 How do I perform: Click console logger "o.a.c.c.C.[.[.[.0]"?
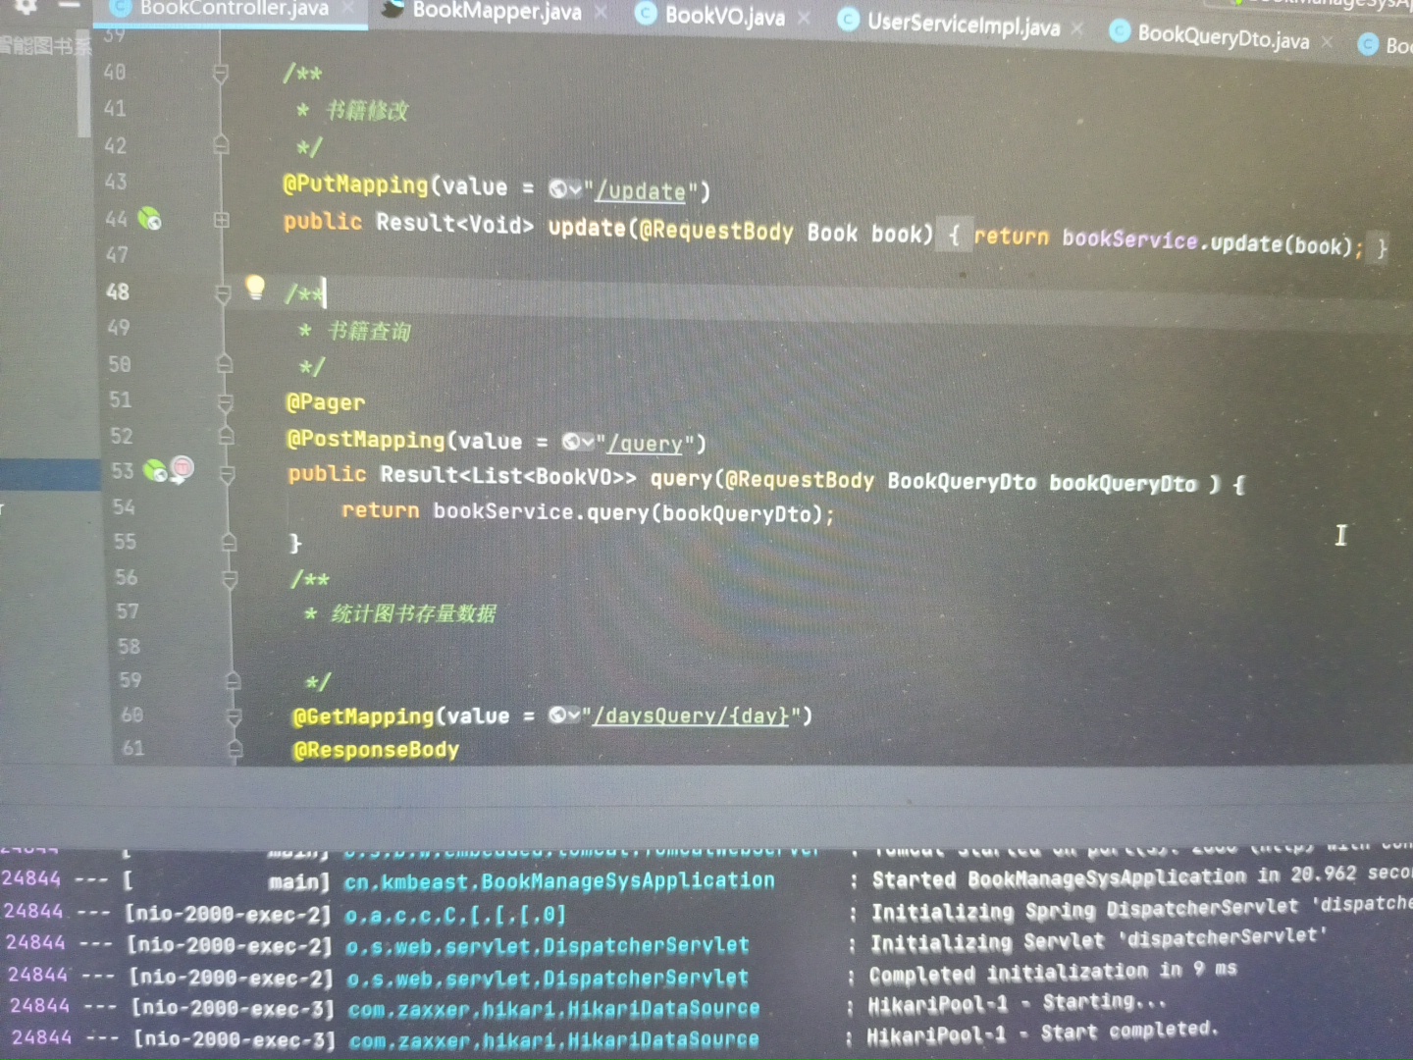(x=455, y=915)
